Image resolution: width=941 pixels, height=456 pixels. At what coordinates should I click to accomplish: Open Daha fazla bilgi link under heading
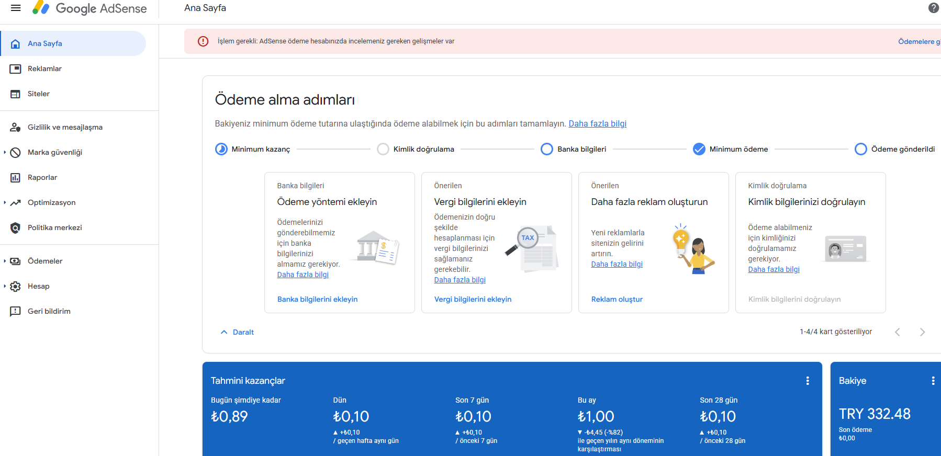(x=598, y=123)
